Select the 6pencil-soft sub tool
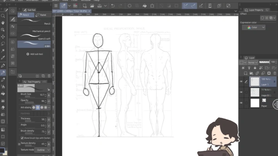 click(x=34, y=37)
